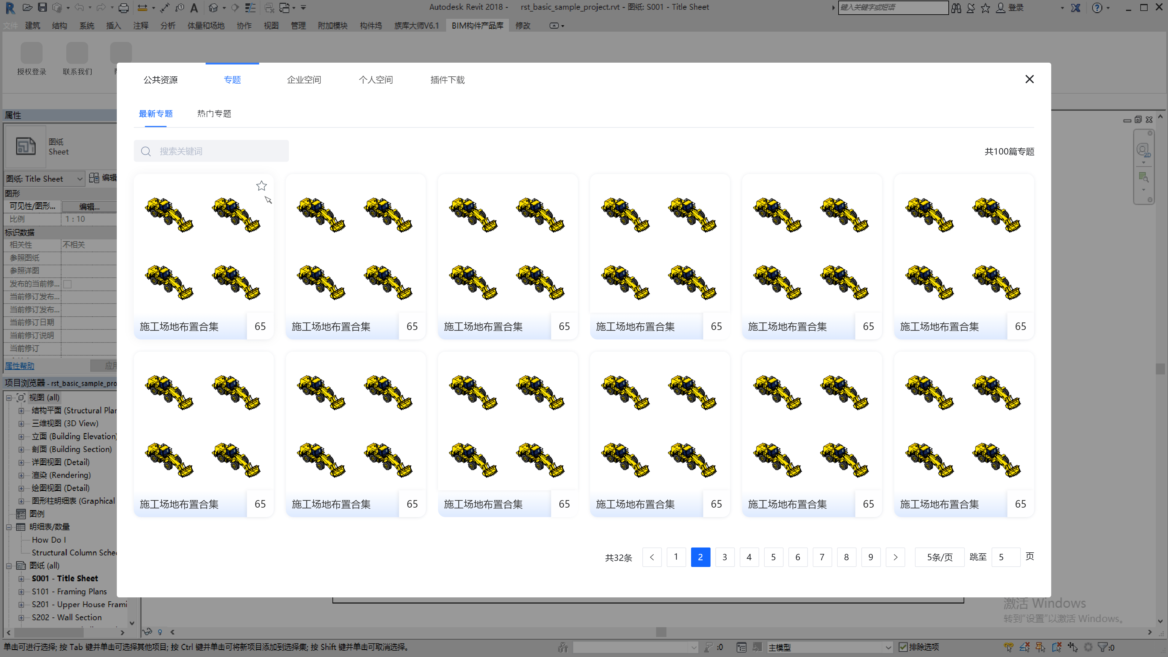The image size is (1168, 657).
Task: Click the 企业空间 navigation item
Action: pyautogui.click(x=304, y=79)
